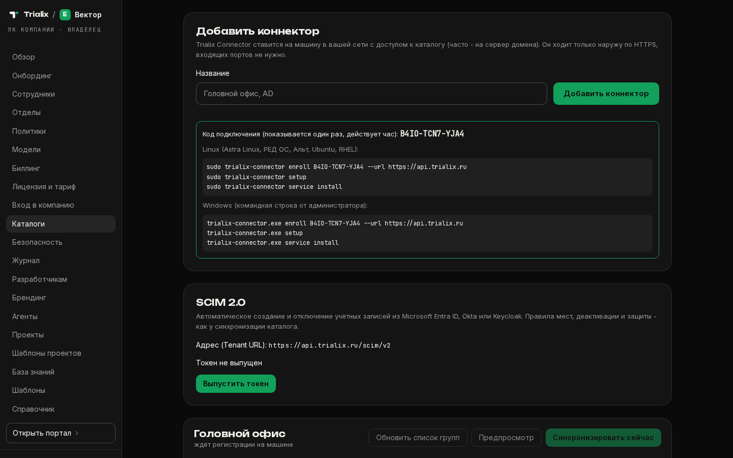Navigate to Отделы

[61, 112]
